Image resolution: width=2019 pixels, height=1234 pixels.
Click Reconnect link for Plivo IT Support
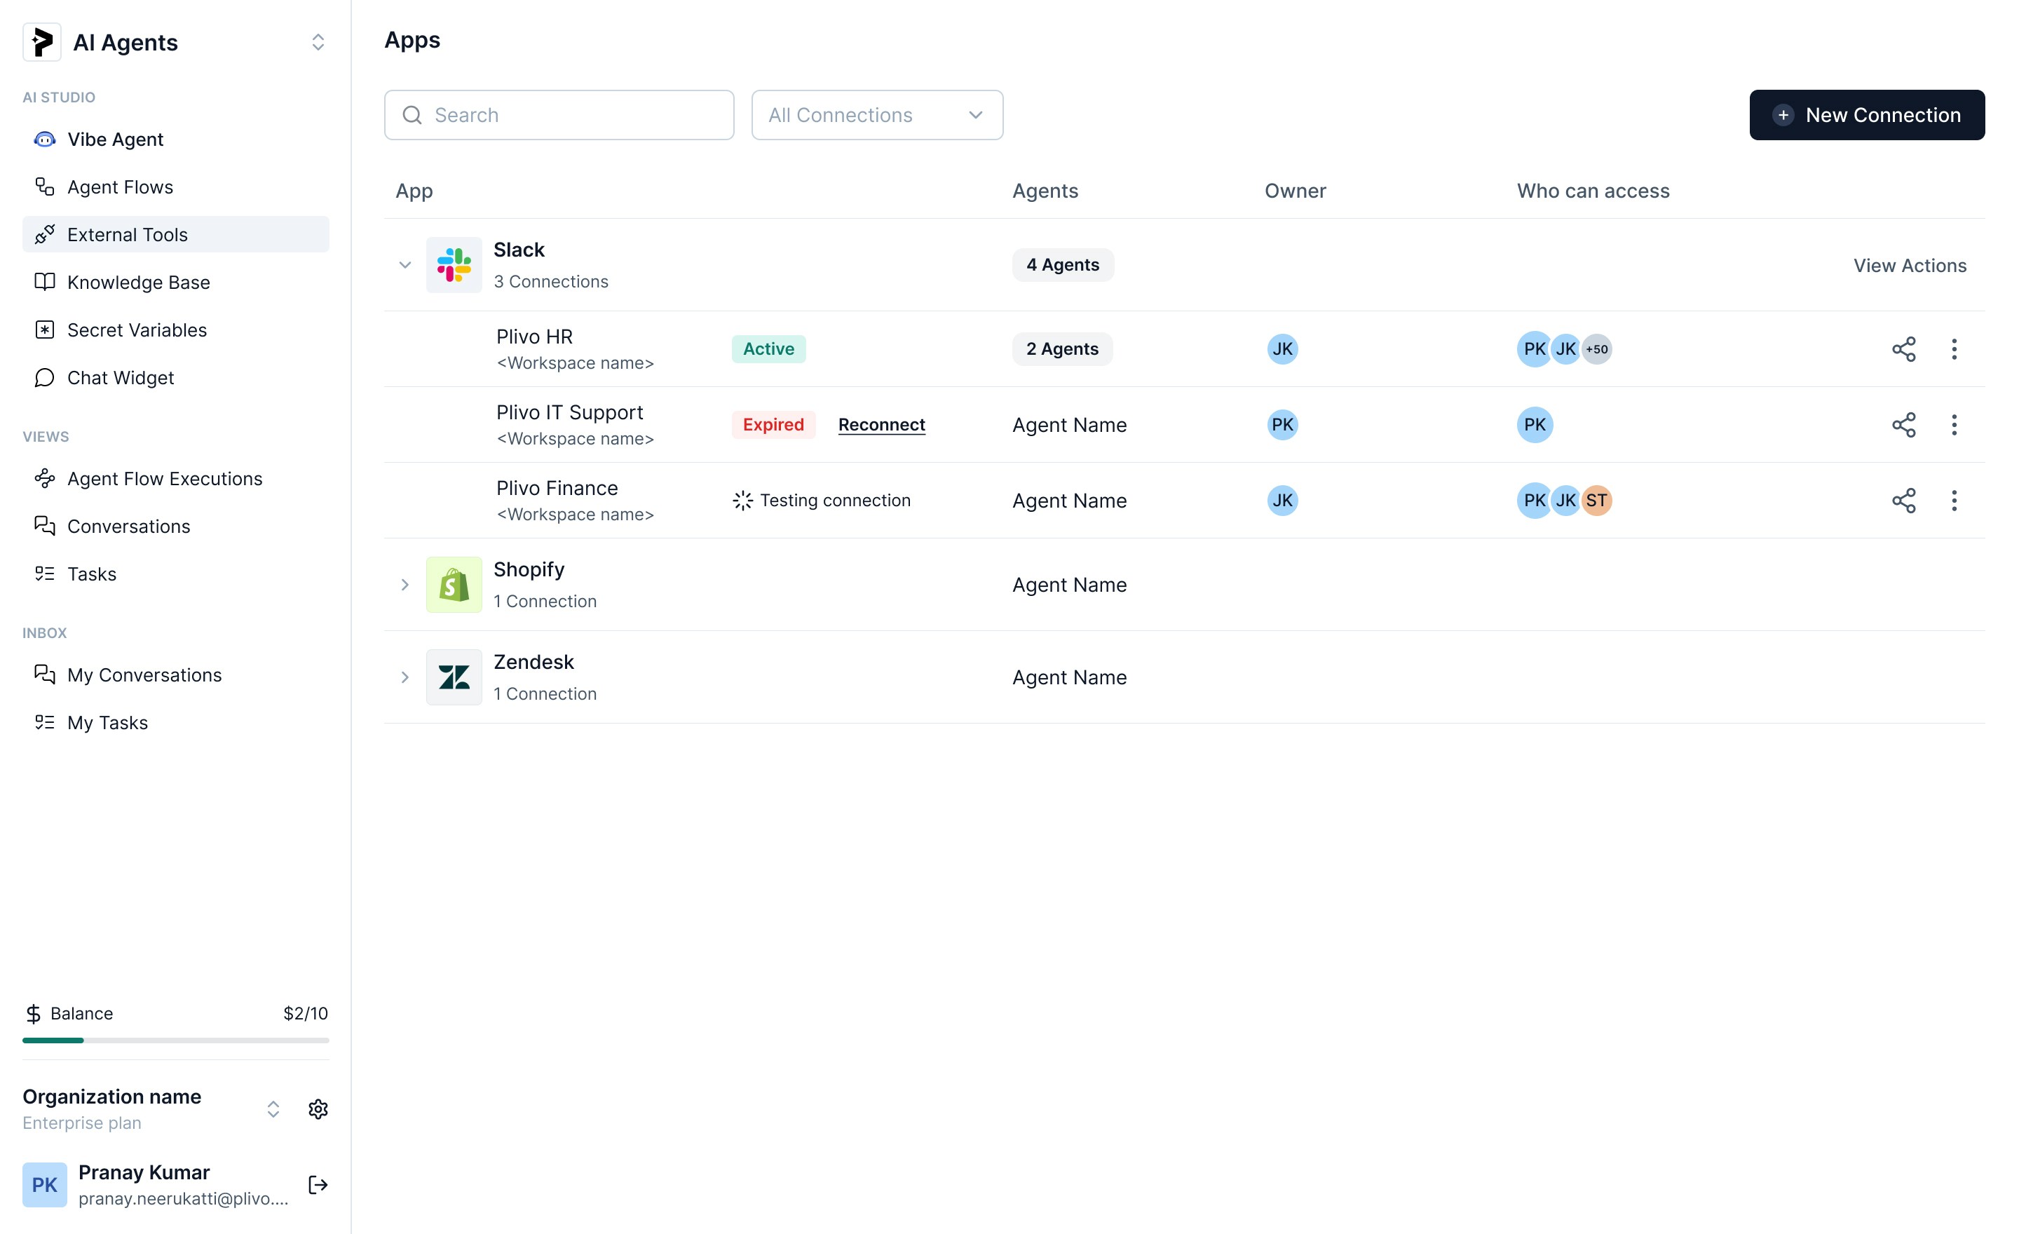point(882,424)
